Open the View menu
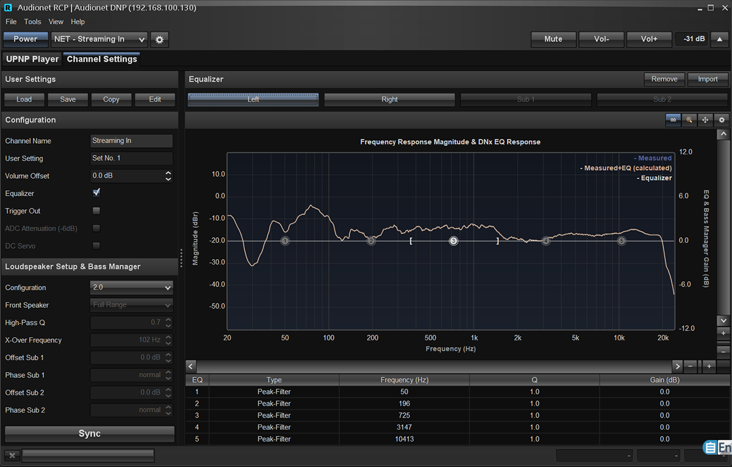This screenshot has height=467, width=732. coord(56,22)
